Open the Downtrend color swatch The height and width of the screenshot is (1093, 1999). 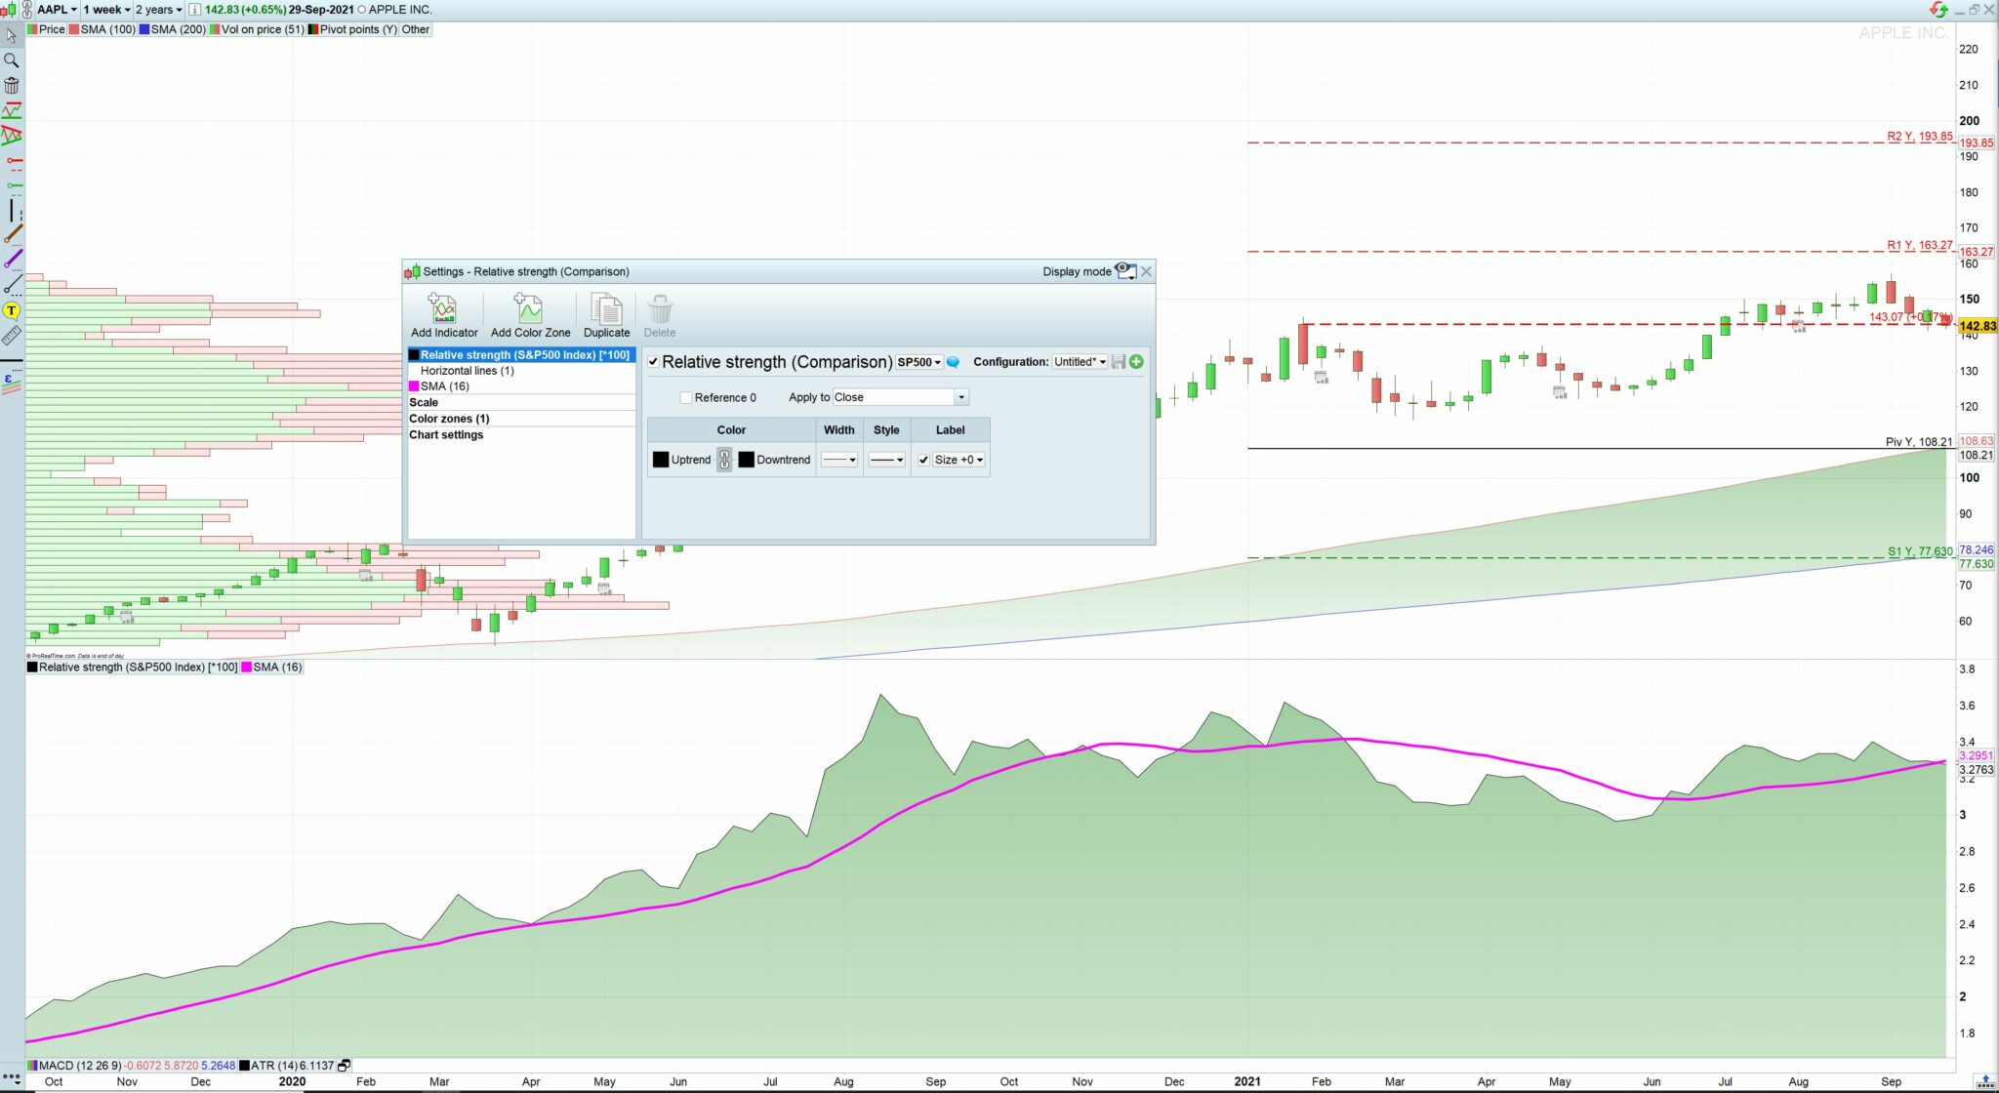(x=747, y=460)
